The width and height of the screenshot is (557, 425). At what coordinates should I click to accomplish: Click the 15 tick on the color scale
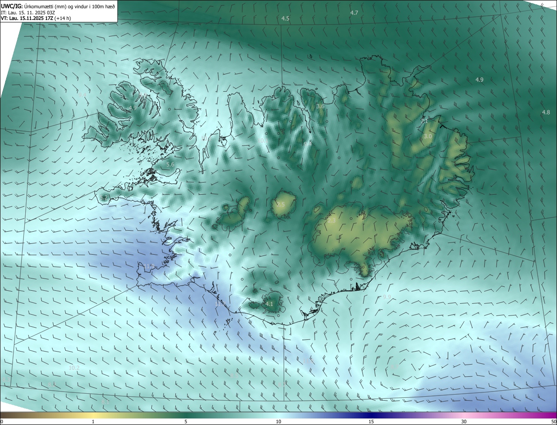[371, 422]
